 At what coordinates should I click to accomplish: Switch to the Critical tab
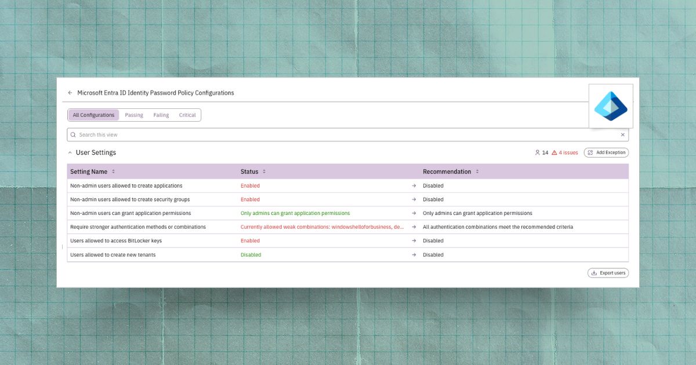click(187, 115)
